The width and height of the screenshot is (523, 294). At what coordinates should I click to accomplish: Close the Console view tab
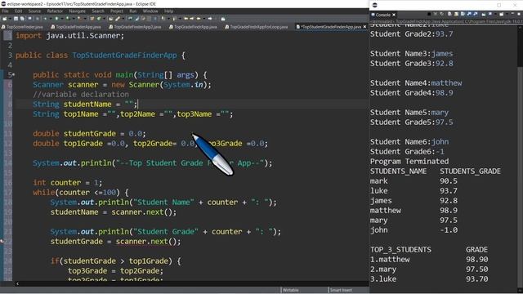coord(394,15)
